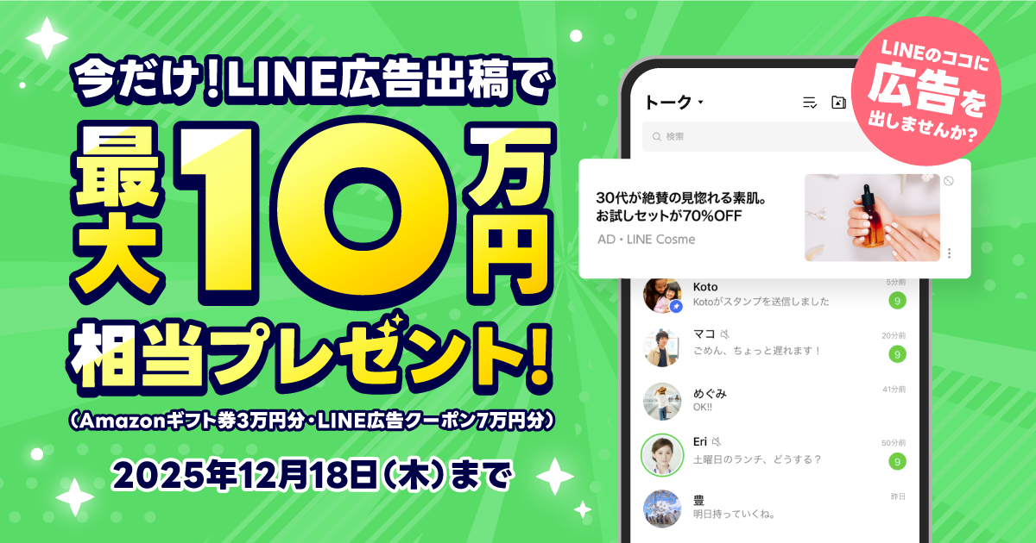
Task: Click the unread badge on マコ's chat
Action: [x=898, y=354]
